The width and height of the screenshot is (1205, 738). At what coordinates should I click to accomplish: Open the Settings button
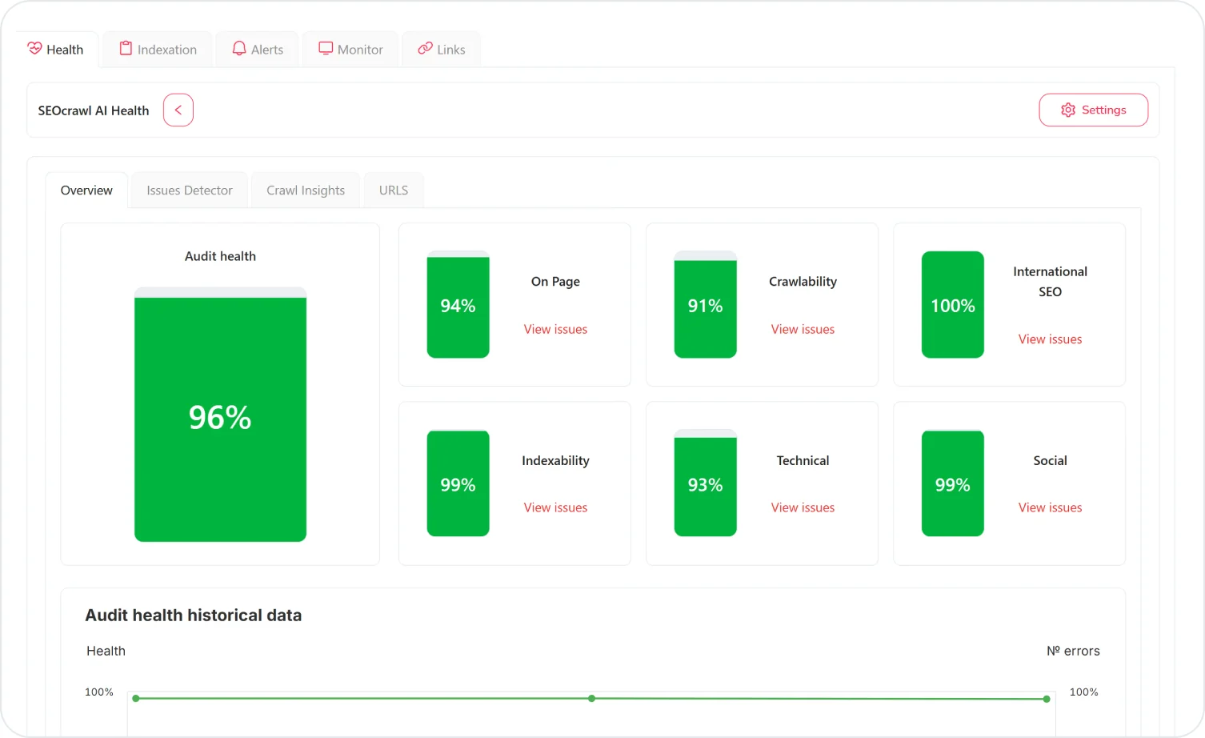1094,110
